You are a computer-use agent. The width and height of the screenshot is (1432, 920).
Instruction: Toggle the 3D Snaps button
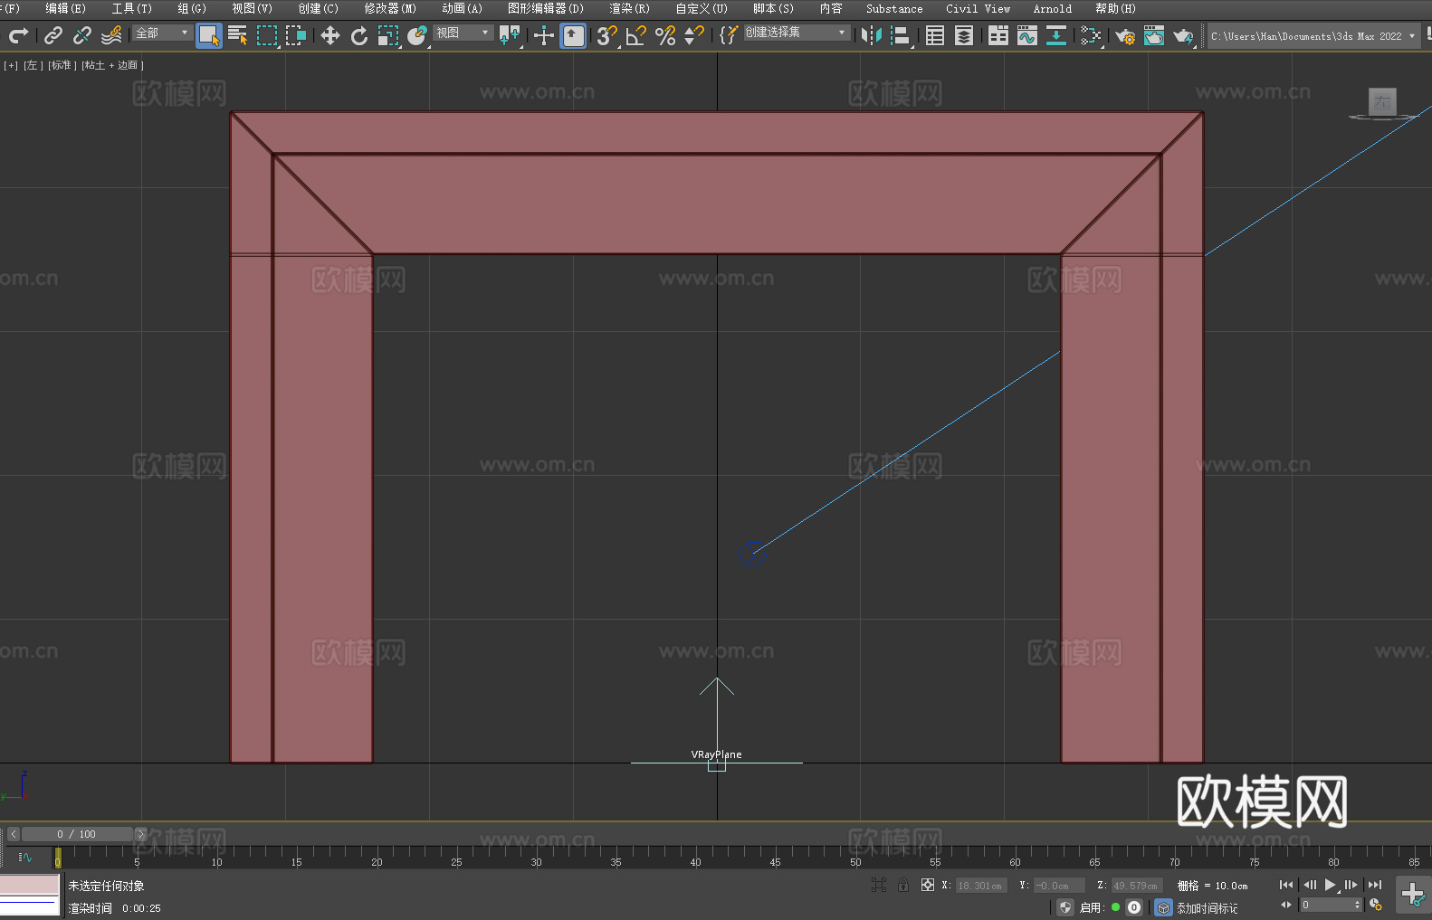pos(607,35)
